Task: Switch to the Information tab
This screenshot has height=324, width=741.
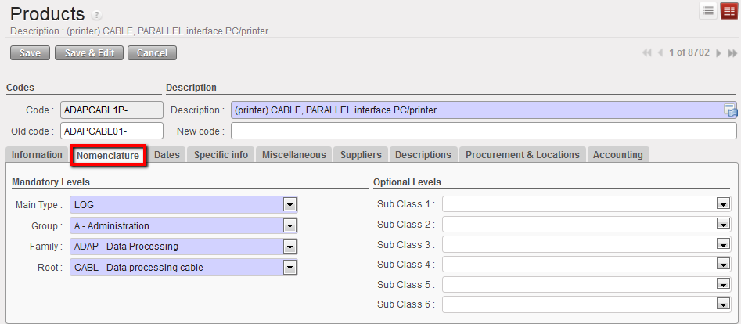Action: 37,155
